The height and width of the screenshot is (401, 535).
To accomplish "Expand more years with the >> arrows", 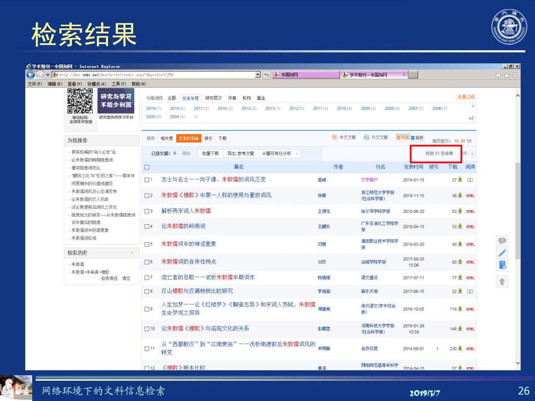I will click(x=196, y=117).
